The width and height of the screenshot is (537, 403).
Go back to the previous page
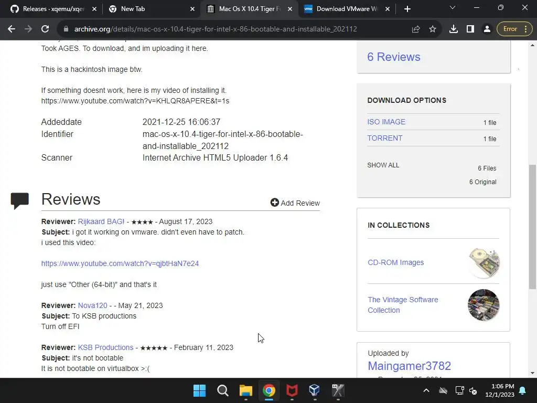pos(12,29)
